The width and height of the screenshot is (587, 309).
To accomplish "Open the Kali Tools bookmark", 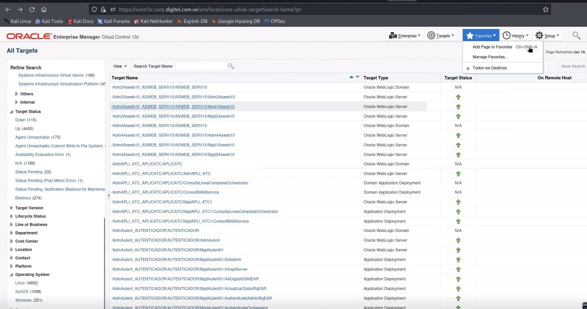I will 49,21.
